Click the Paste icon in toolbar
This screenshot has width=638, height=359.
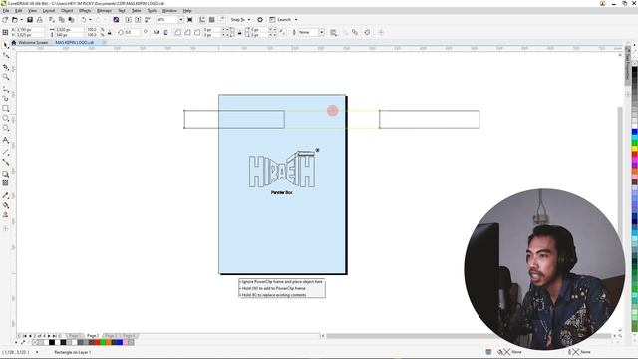pyautogui.click(x=71, y=20)
